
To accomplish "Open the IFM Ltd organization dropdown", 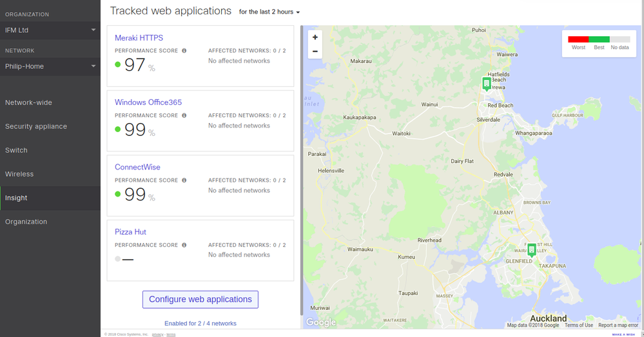I will click(x=50, y=30).
